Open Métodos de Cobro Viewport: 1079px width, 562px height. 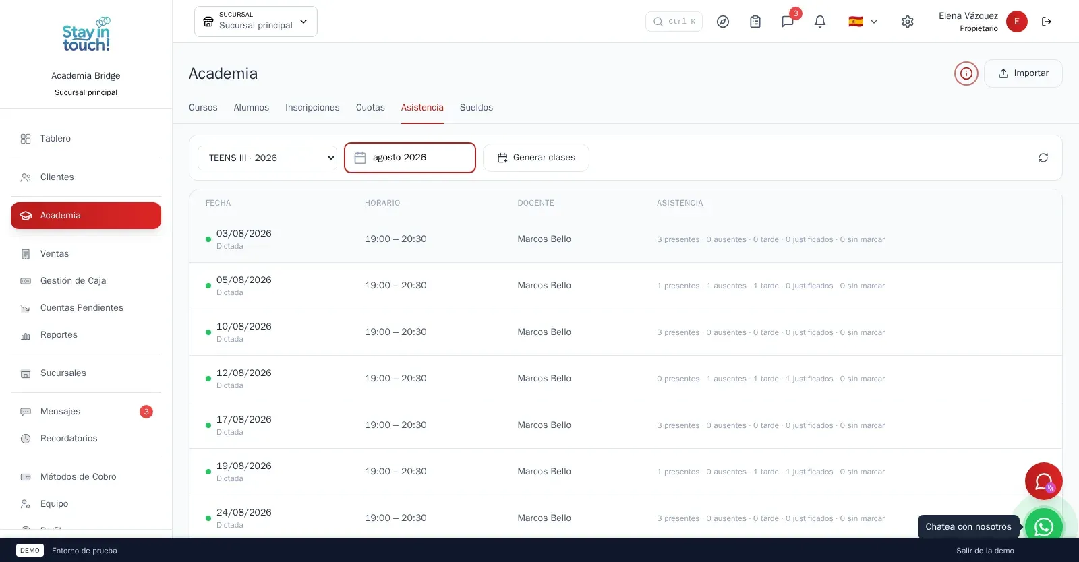(86, 477)
